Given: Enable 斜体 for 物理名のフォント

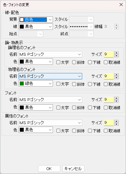Looking at the screenshot, I should pyautogui.click(x=79, y=84).
